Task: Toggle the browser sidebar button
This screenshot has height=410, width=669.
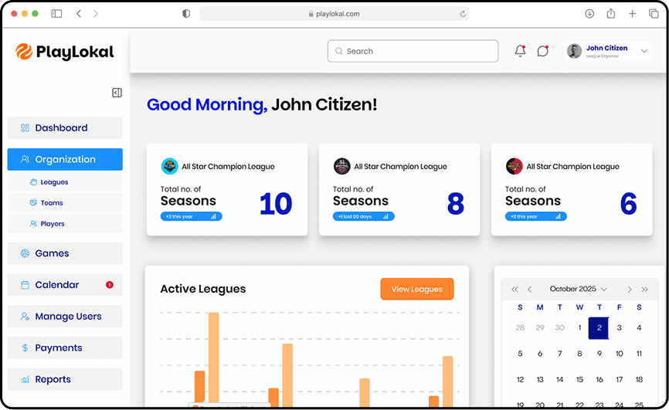Action: 56,14
